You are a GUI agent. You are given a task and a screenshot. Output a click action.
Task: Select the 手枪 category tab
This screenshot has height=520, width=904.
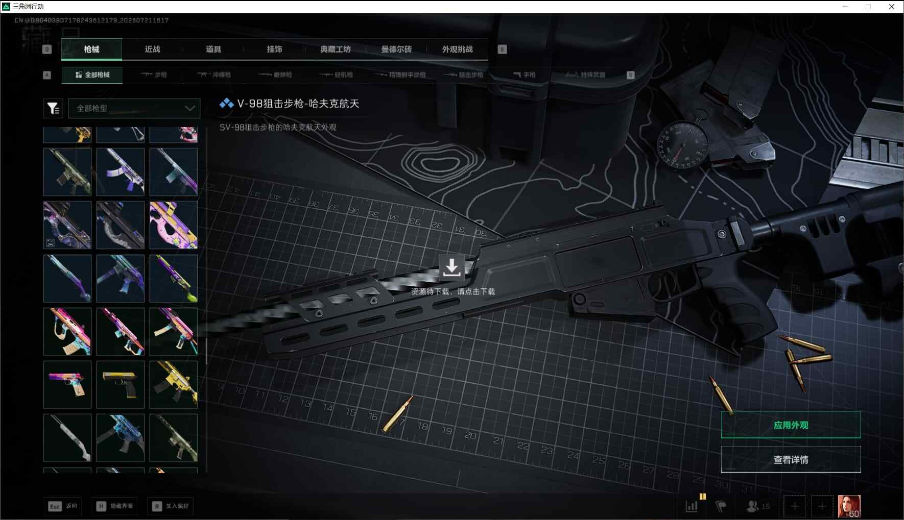tap(525, 75)
